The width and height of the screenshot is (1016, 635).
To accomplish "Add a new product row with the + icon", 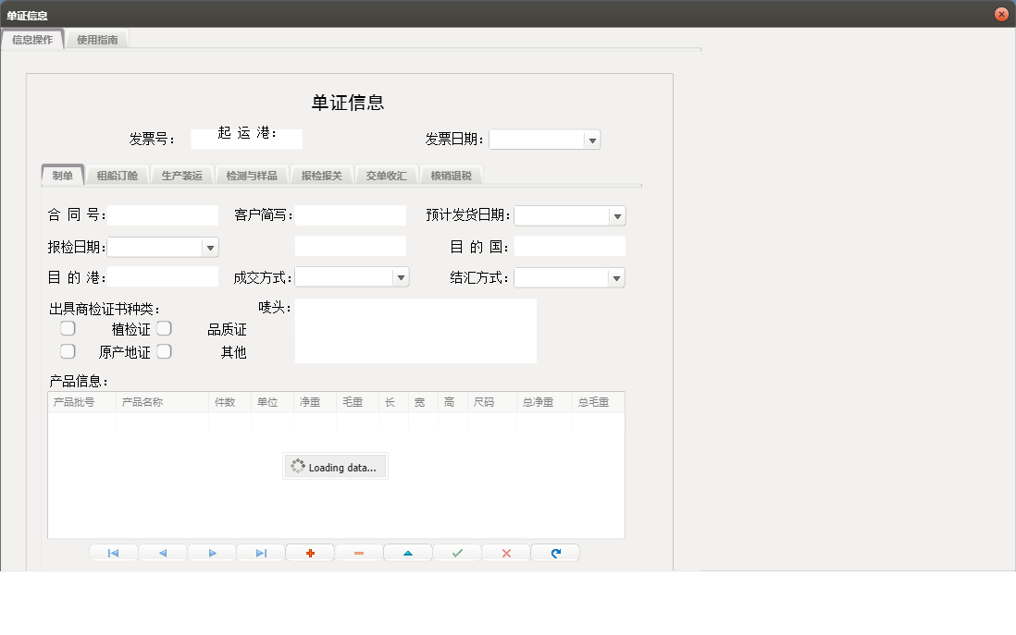I will point(309,552).
